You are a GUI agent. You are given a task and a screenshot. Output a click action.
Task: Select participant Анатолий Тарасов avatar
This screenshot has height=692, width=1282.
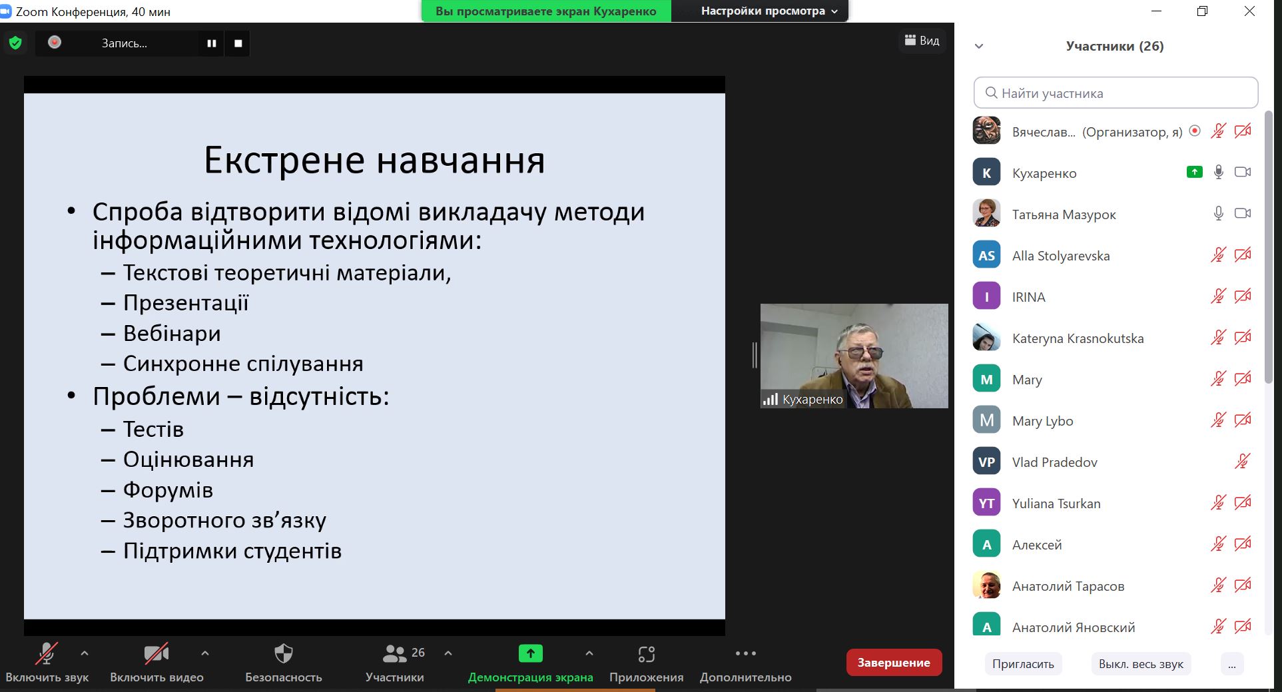[986, 585]
